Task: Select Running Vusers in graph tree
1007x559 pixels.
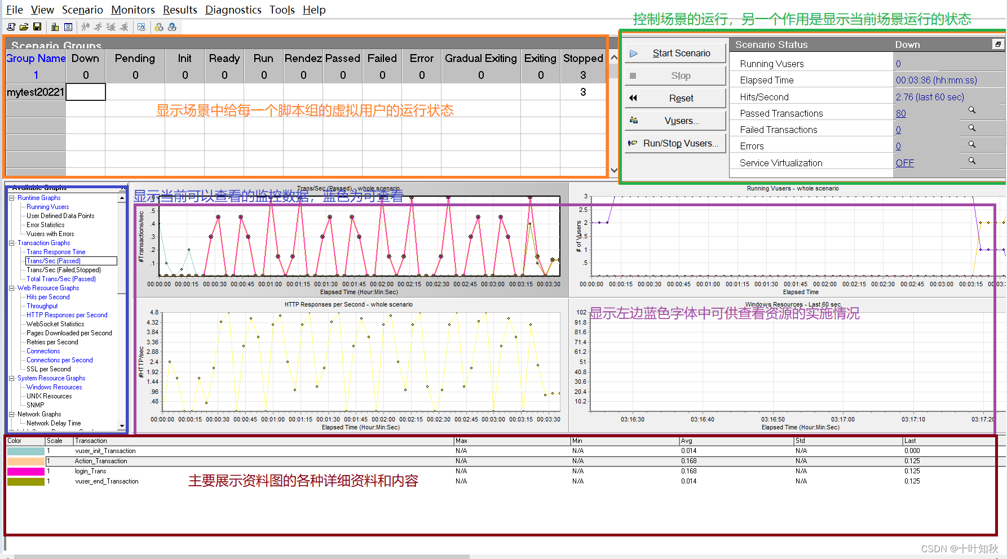Action: point(47,207)
